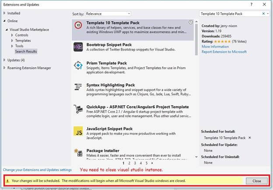Click the next page arrow
This screenshot has height=190, width=273.
152,163
